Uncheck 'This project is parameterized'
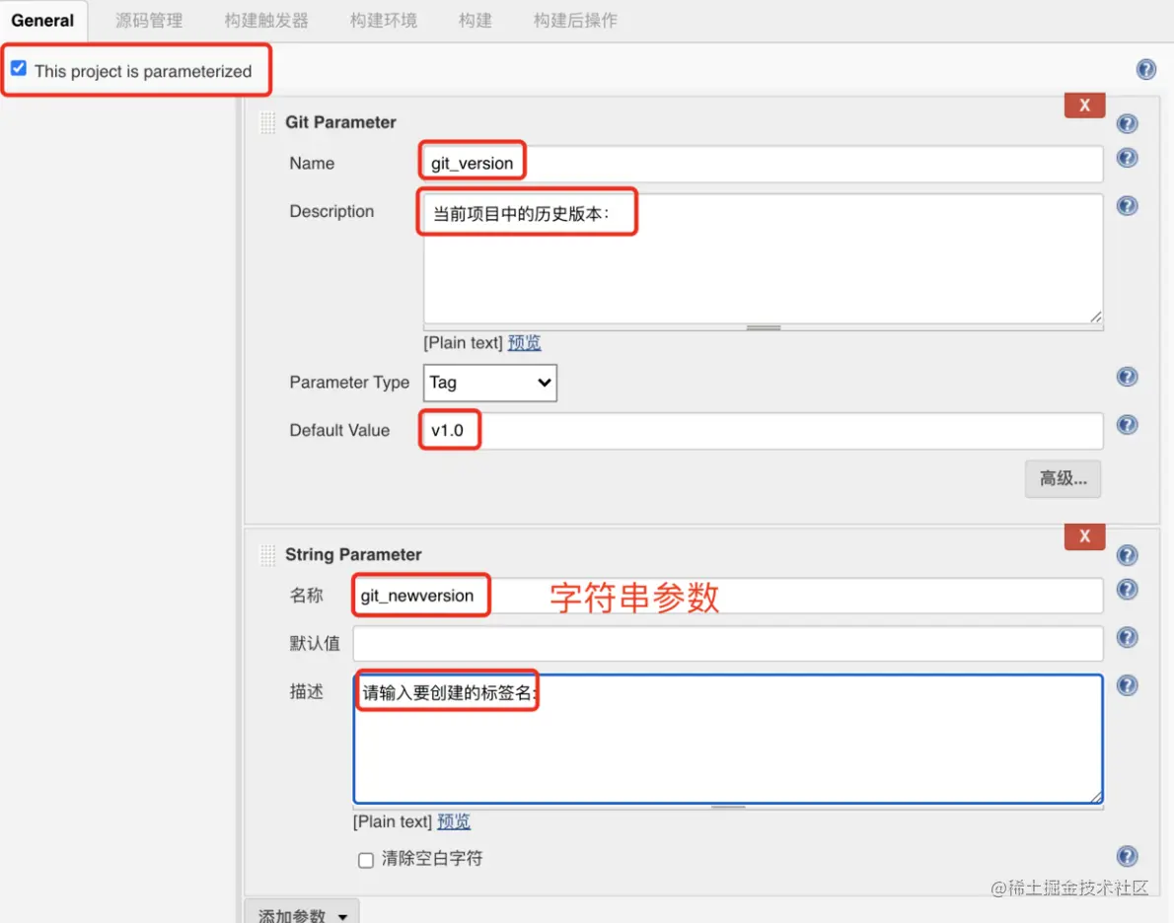The height and width of the screenshot is (923, 1174). (19, 69)
